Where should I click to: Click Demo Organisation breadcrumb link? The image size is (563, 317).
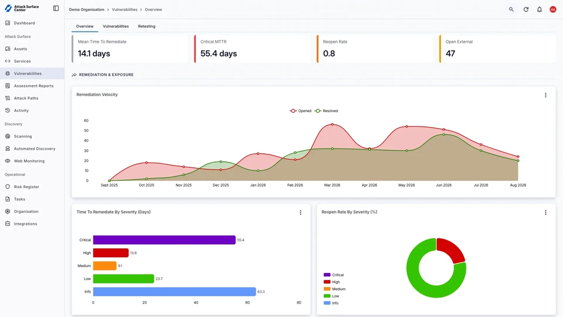[x=87, y=10]
